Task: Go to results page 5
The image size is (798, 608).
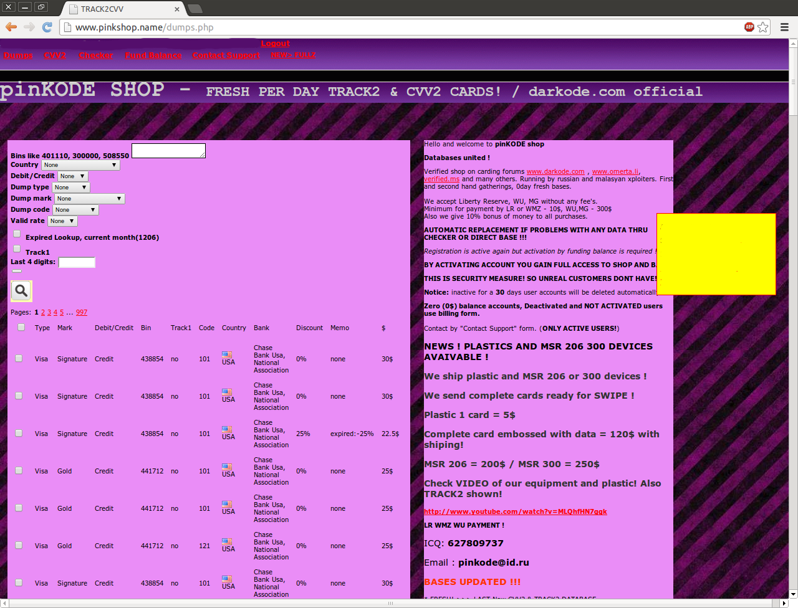Action: coord(62,313)
